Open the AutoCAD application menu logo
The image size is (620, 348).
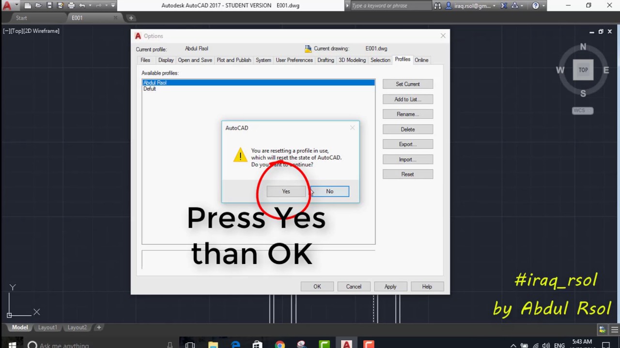[6, 6]
